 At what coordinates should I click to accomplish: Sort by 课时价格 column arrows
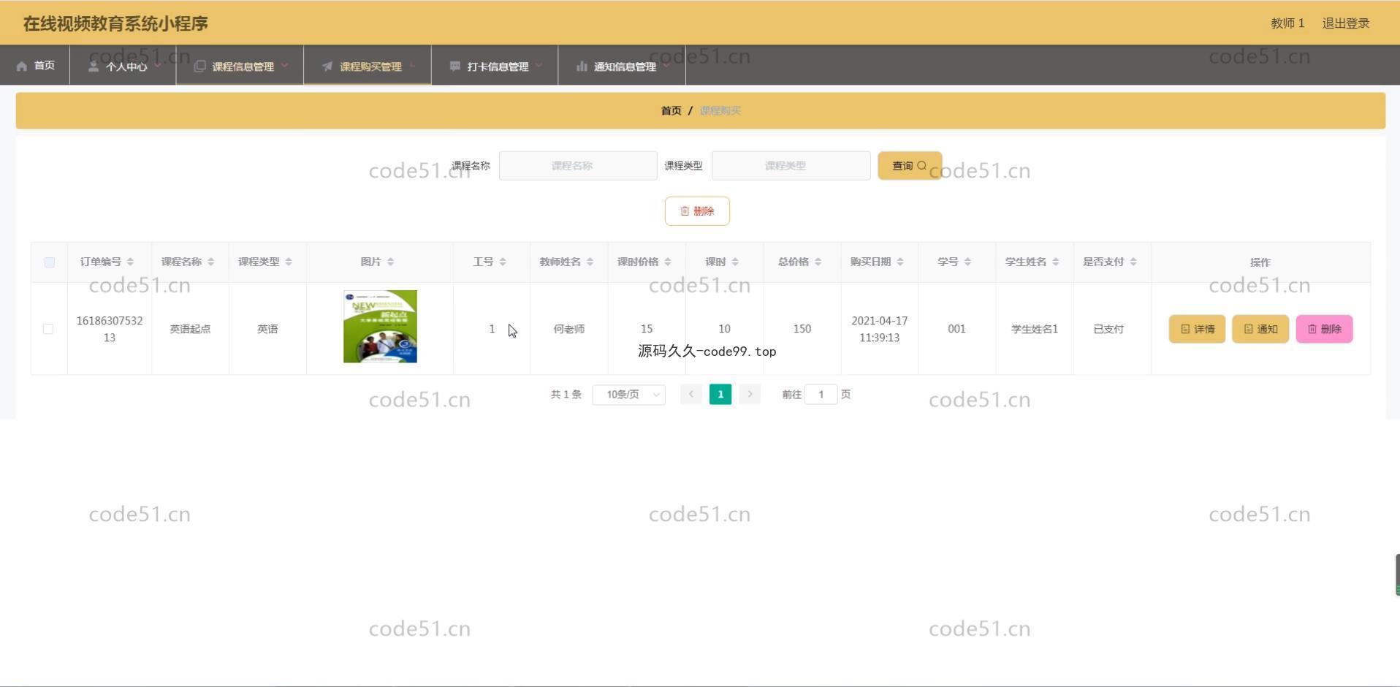(x=667, y=262)
